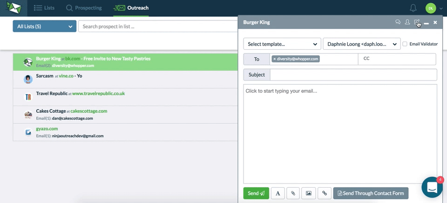Open the notifications bell
Viewport: 447px width, 203px height.
pyautogui.click(x=413, y=8)
